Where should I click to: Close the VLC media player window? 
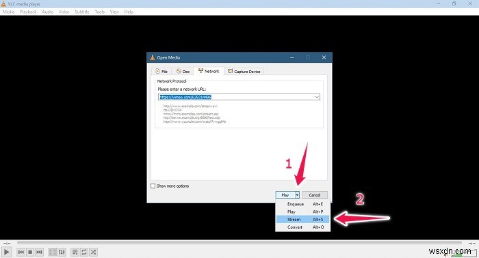(x=470, y=3)
